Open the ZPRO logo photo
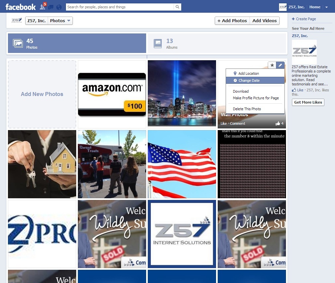Screen dimensions: 335x283 [42, 234]
